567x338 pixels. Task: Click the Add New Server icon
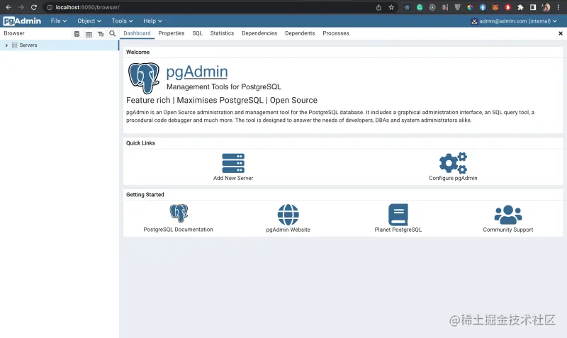(233, 163)
